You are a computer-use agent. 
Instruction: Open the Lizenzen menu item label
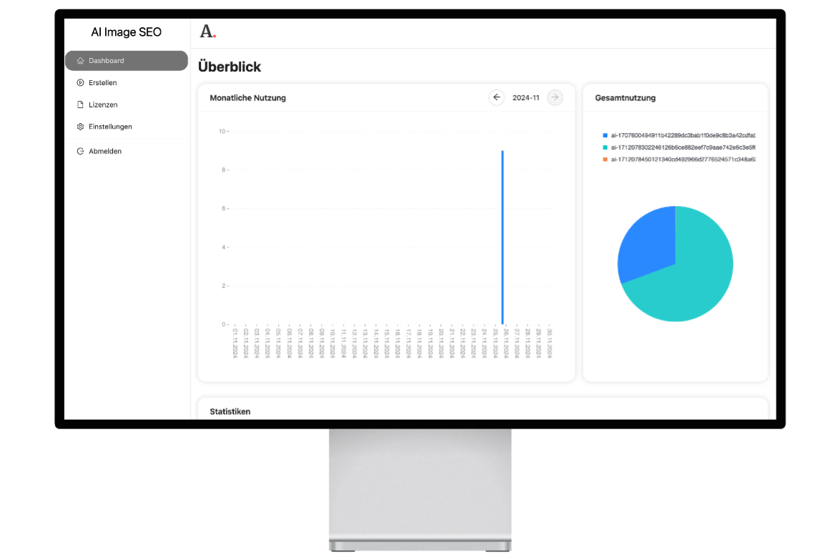[103, 105]
